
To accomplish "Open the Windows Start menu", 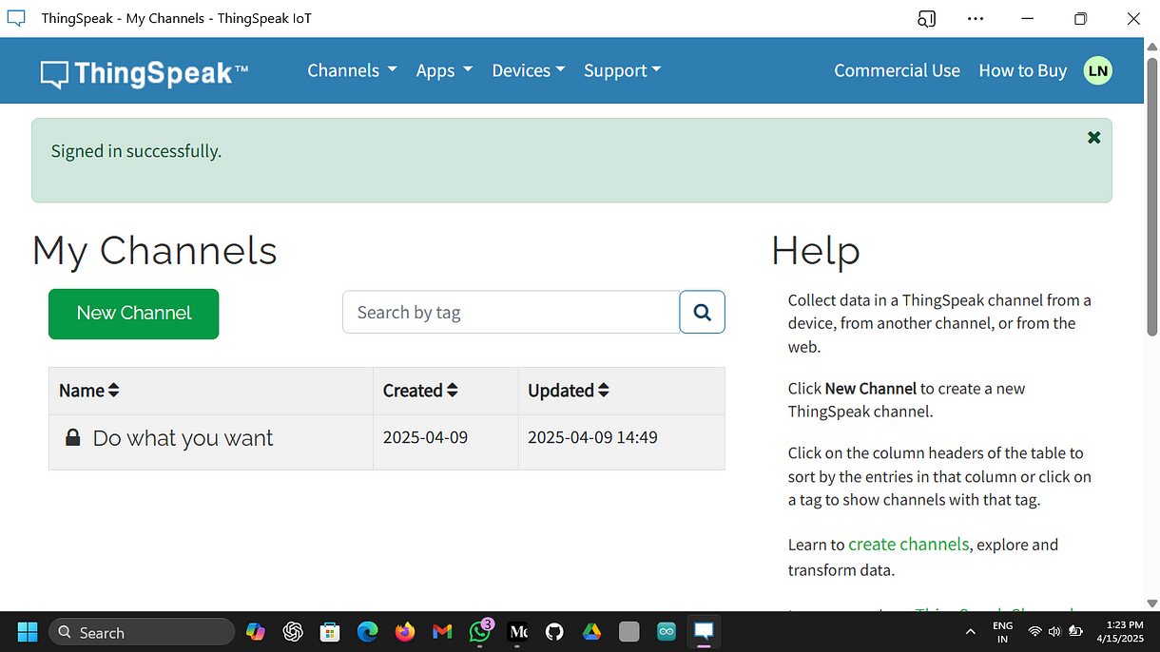I will point(28,632).
